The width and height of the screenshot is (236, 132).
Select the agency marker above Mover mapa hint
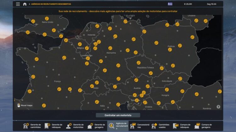30,91
